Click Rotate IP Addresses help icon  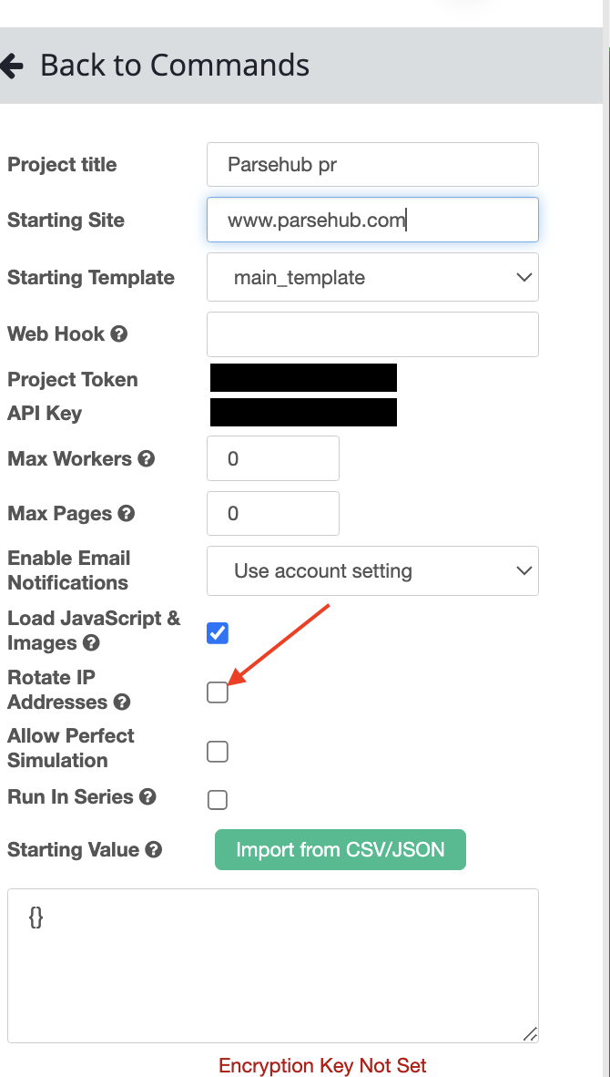(122, 703)
